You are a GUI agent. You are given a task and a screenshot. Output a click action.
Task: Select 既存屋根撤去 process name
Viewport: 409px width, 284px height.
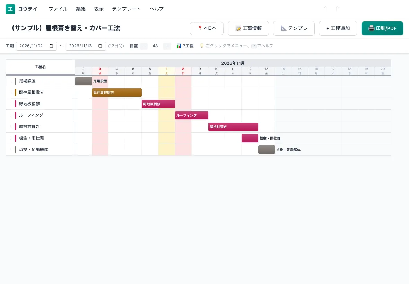pyautogui.click(x=31, y=92)
